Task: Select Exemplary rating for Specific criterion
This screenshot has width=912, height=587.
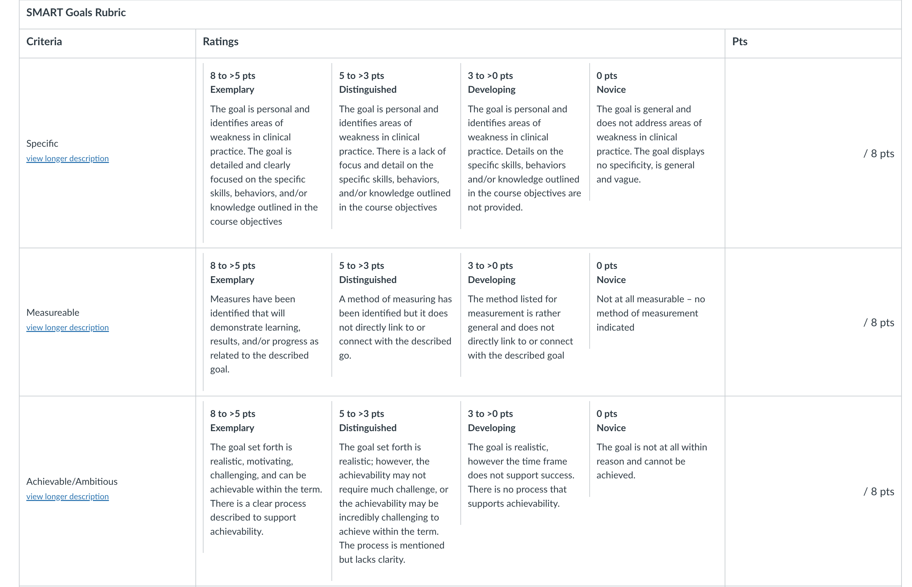Action: point(267,153)
